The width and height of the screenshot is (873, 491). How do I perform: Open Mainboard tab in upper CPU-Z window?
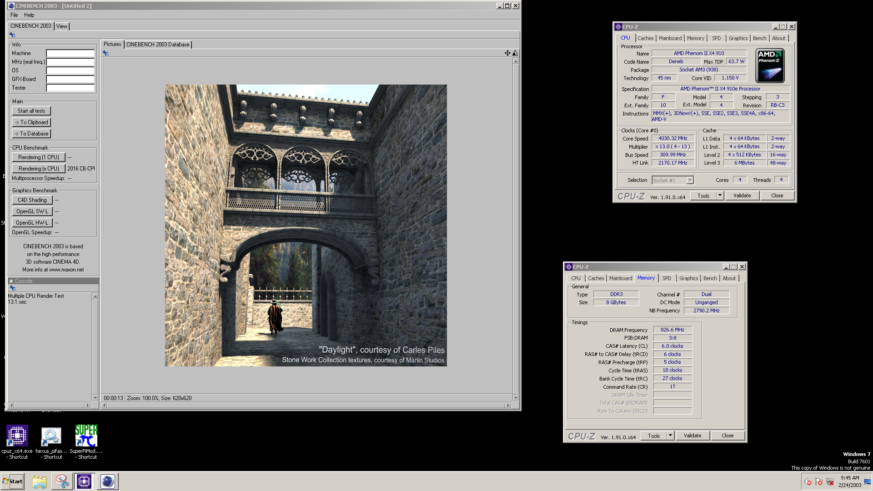coord(670,38)
